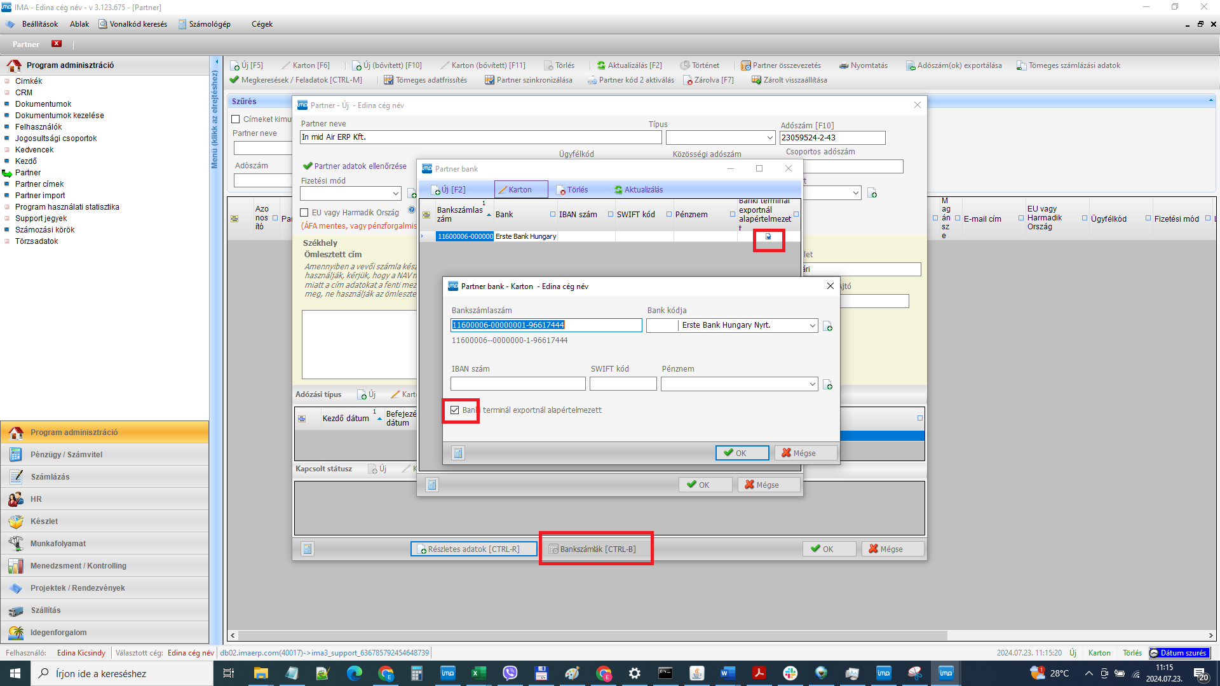Click Új [F2] in Partner bank window
The height and width of the screenshot is (686, 1220).
(448, 190)
